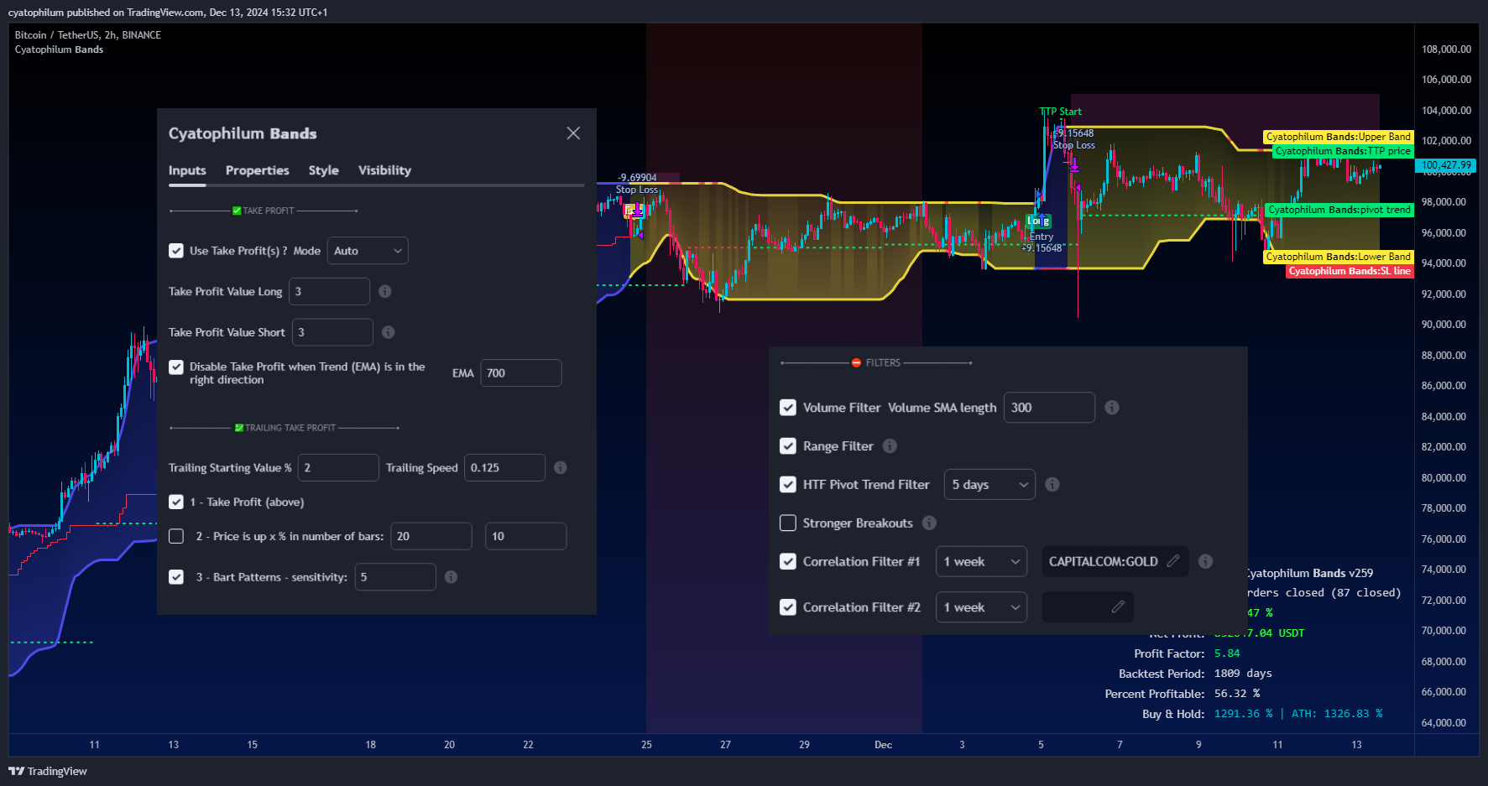Select the SL line price label
The height and width of the screenshot is (786, 1488).
click(1350, 271)
